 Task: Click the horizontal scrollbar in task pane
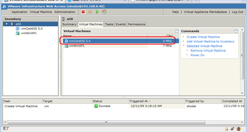pos(106,122)
